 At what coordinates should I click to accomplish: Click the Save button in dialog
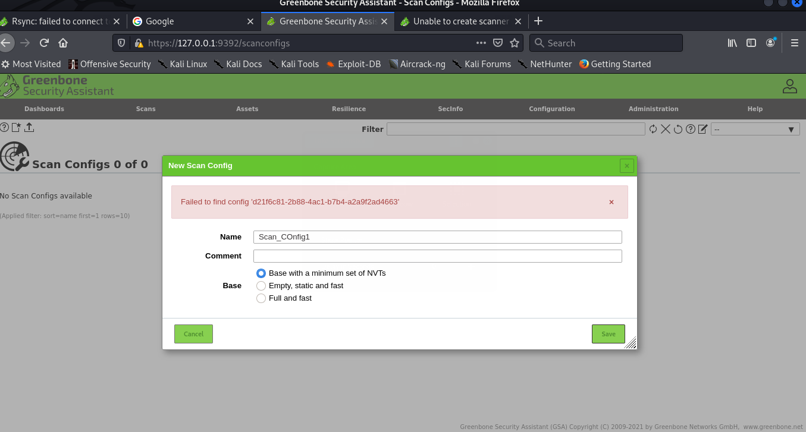(609, 334)
